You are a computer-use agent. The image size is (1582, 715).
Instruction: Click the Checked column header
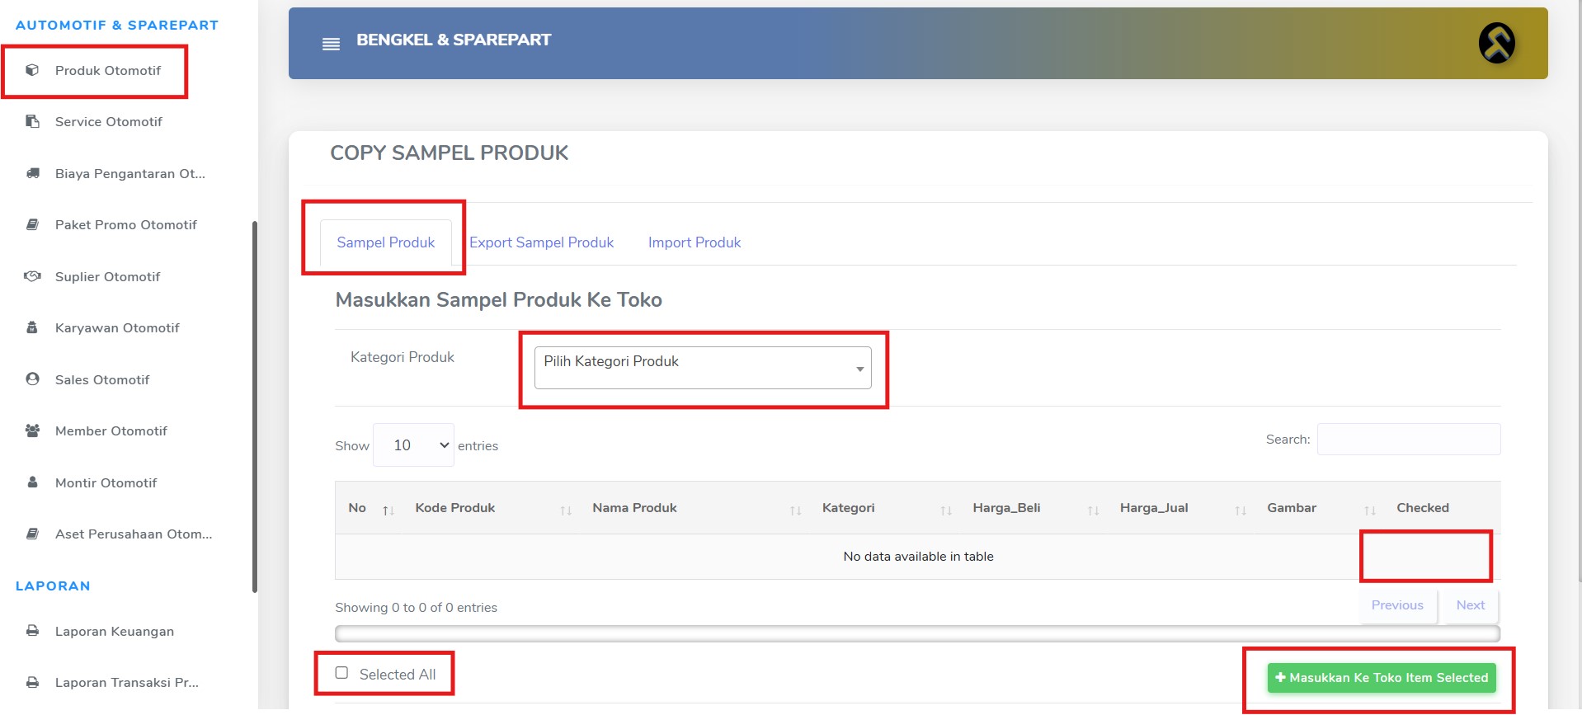click(x=1422, y=508)
